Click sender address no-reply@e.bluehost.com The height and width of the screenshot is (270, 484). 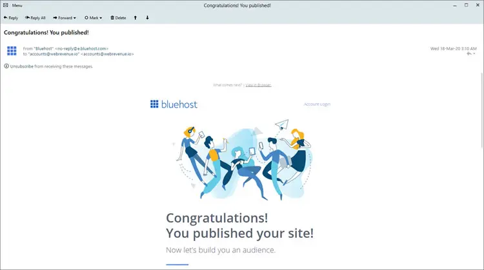point(81,48)
